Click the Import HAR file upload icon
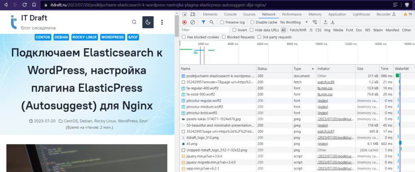 [325, 22]
